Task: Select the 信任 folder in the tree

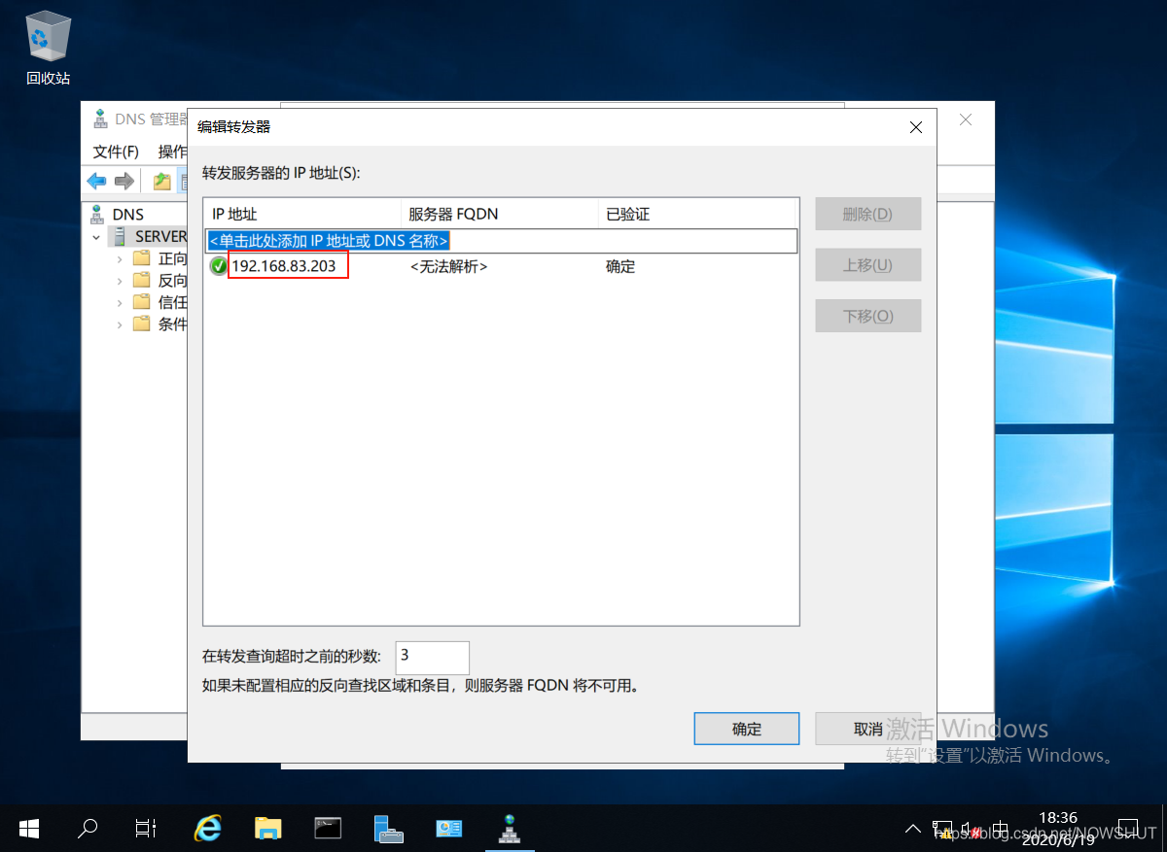Action: click(160, 302)
